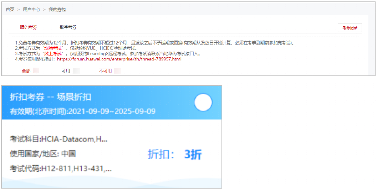Open the forum.huawei.com guide link
Viewport: 377px width, 190px height.
[119, 59]
